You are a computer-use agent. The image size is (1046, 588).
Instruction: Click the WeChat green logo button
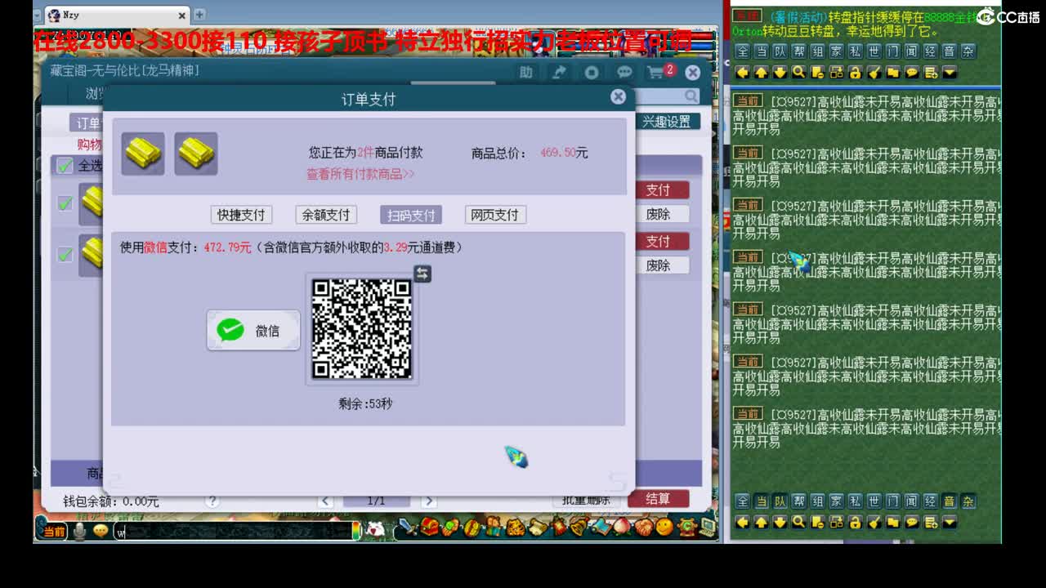230,330
